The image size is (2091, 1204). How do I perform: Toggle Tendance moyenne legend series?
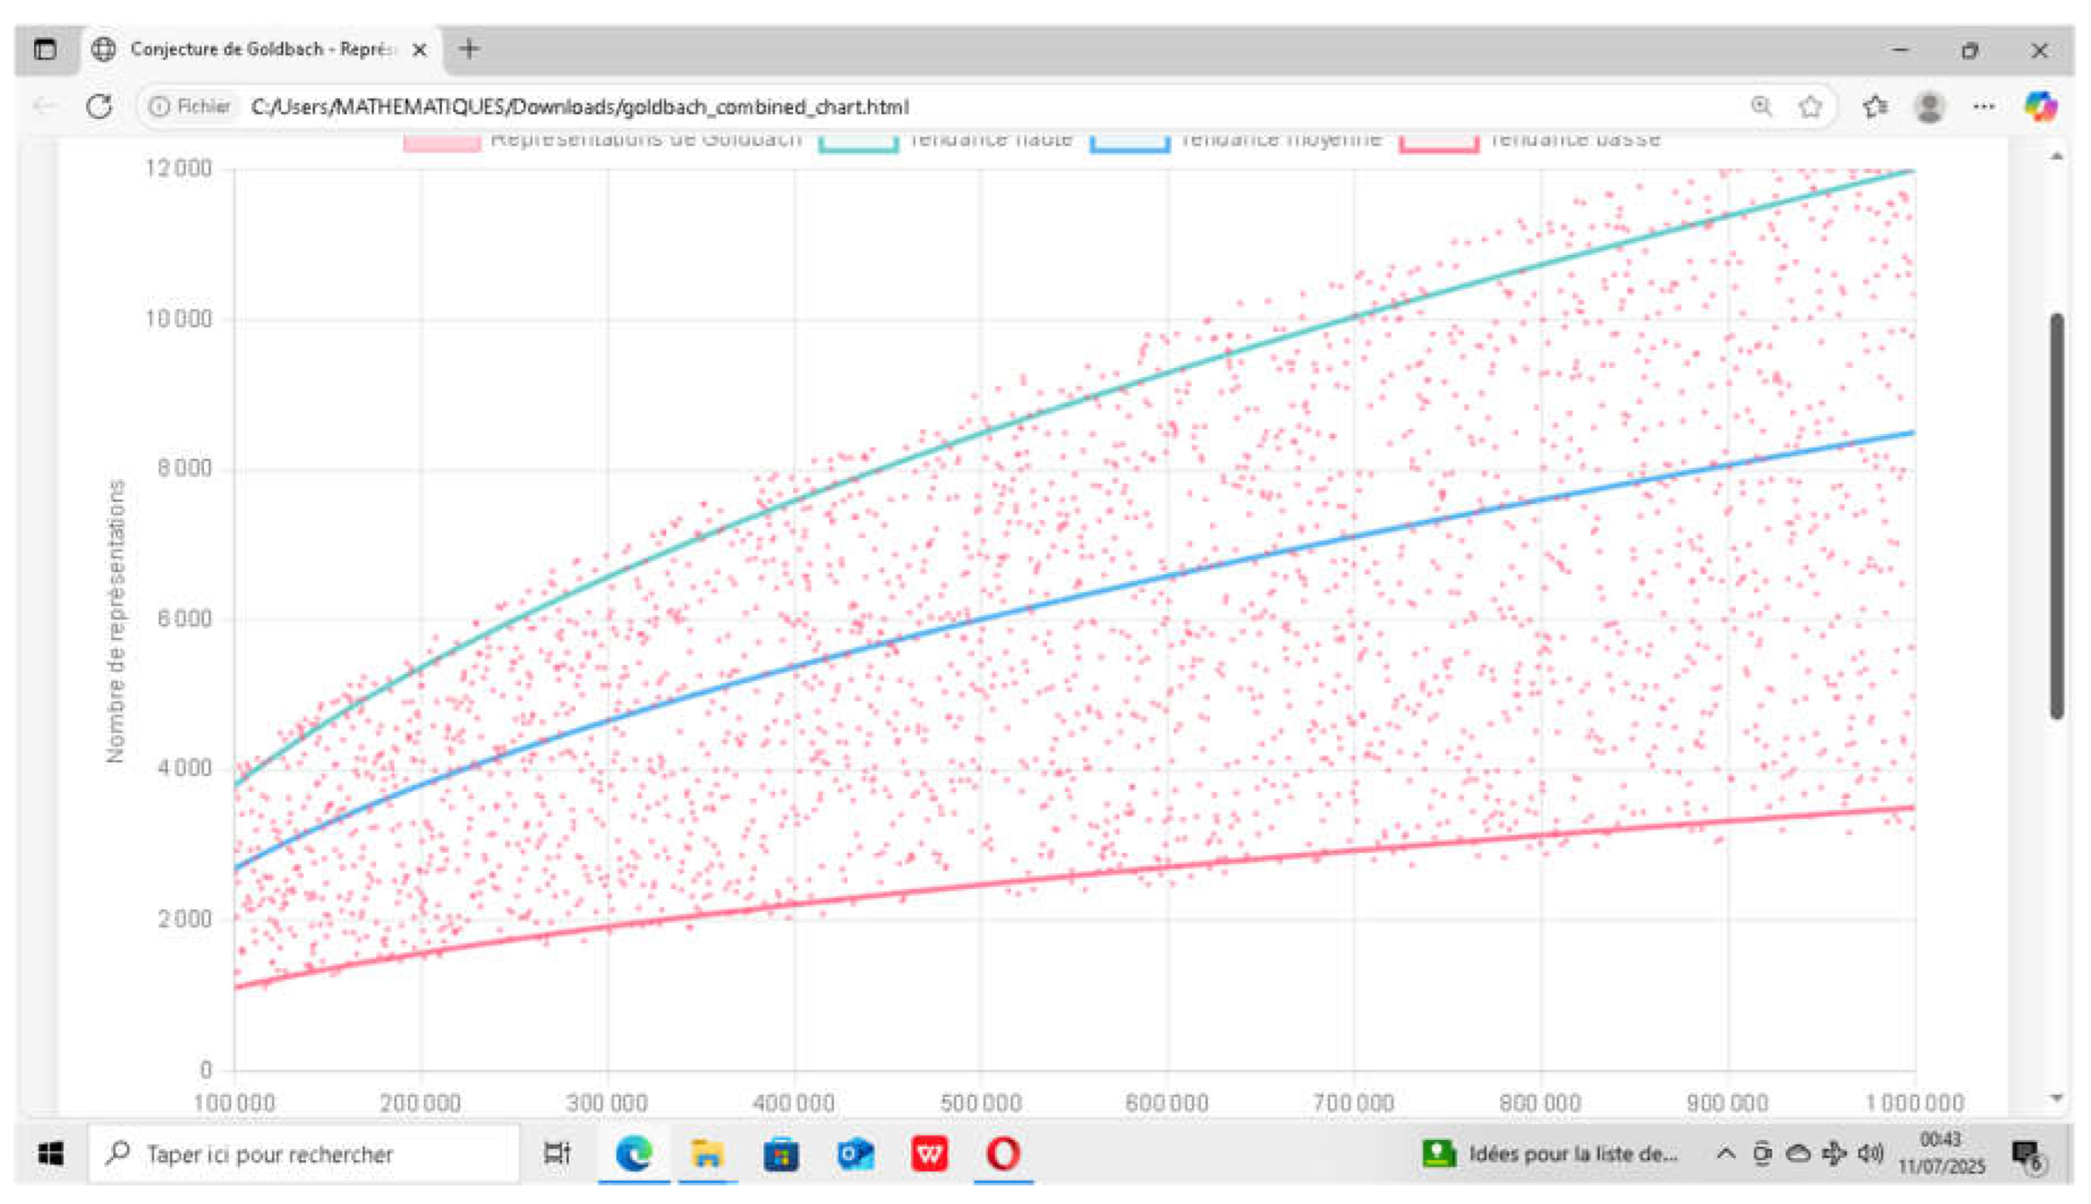[1280, 141]
